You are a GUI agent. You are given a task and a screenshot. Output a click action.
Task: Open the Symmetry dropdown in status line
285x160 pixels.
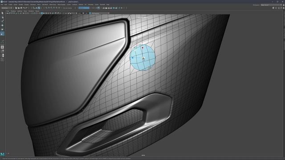point(84,8)
